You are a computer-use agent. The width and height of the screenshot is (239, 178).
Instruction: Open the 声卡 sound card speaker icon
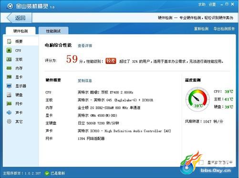tap(9, 112)
